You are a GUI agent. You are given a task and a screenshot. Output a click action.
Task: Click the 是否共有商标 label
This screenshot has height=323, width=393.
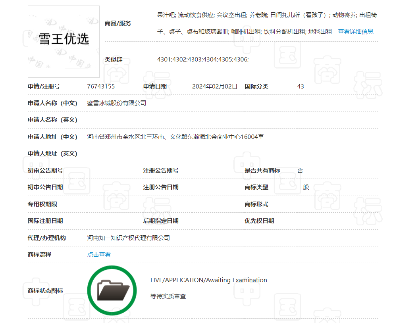click(x=262, y=170)
